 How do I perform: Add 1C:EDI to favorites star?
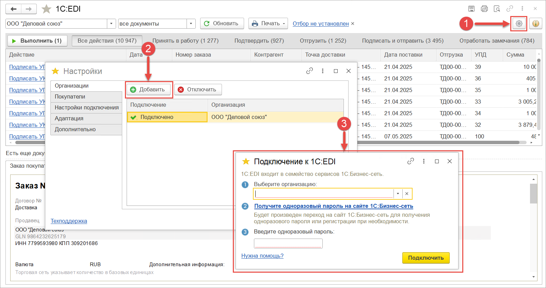tap(46, 9)
